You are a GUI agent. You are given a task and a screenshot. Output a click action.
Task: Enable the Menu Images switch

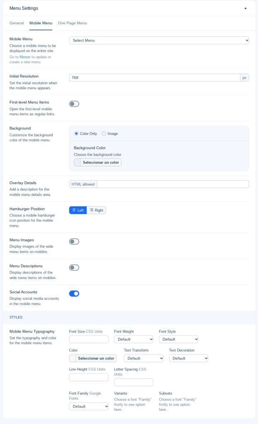point(74,241)
